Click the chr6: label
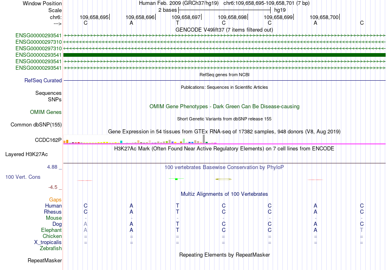This screenshot has width=386, height=270. pos(56,17)
